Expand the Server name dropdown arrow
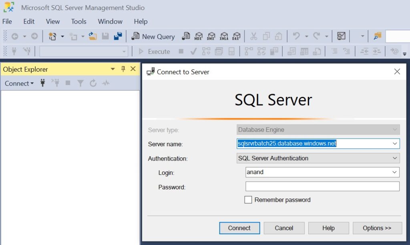 [x=395, y=144]
